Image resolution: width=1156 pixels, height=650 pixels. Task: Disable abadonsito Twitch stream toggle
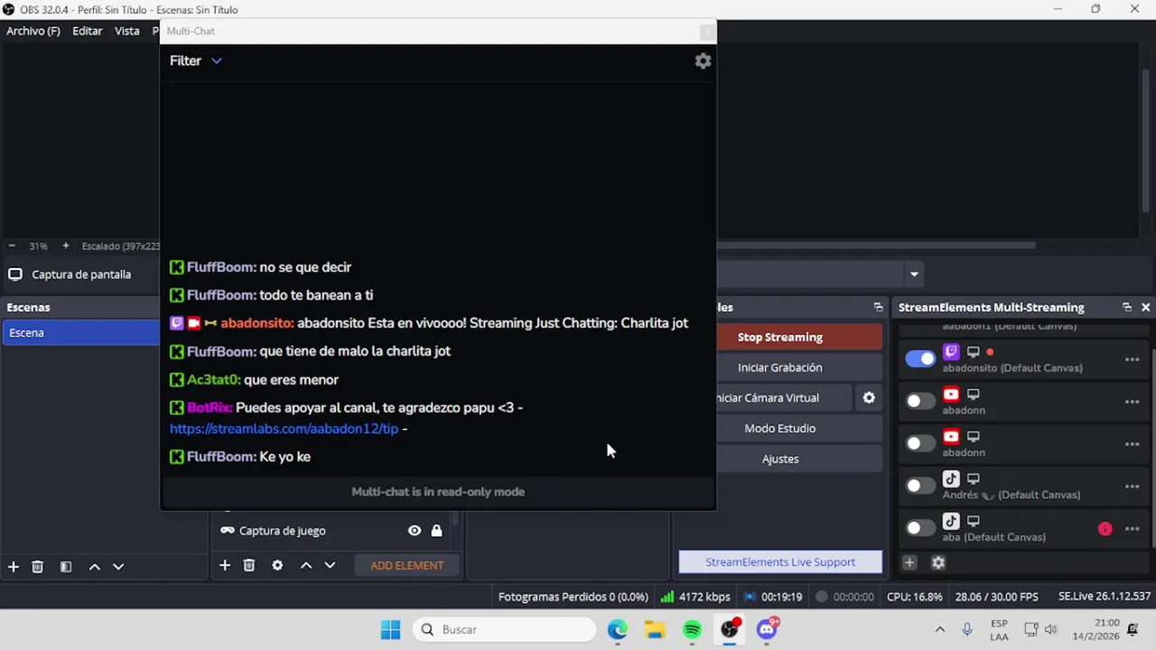pyautogui.click(x=920, y=358)
